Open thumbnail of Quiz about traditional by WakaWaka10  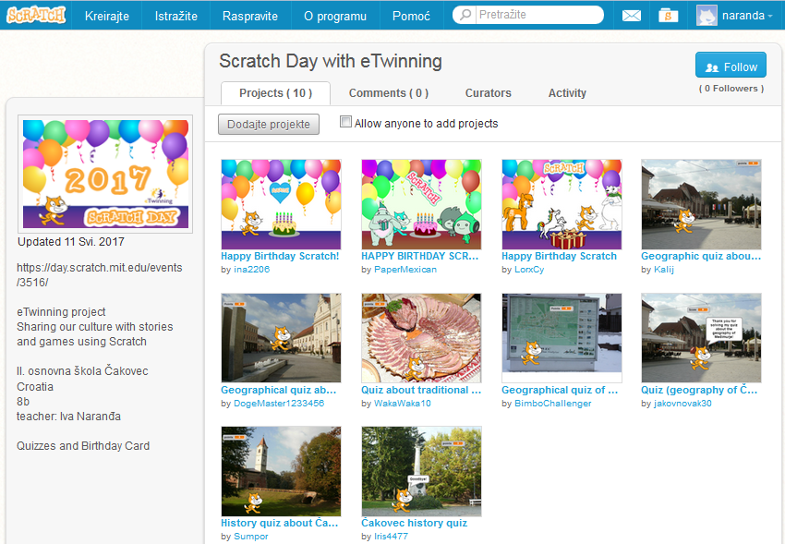coord(421,338)
